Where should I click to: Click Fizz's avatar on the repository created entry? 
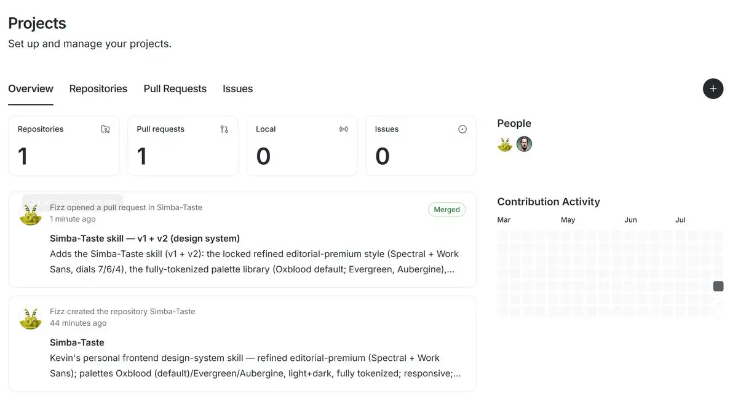tap(31, 318)
